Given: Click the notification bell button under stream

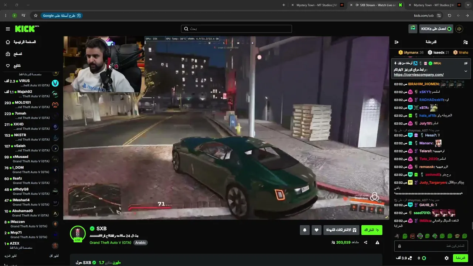Looking at the screenshot, I should [x=304, y=230].
